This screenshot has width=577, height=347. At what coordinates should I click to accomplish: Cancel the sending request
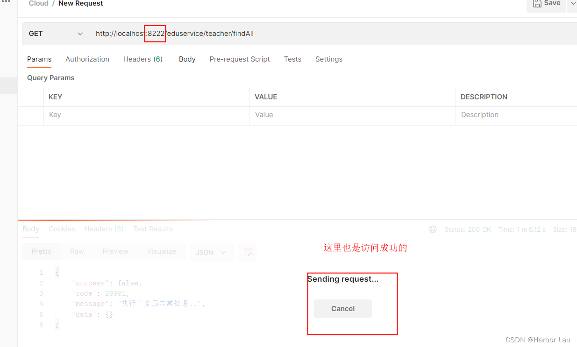342,309
